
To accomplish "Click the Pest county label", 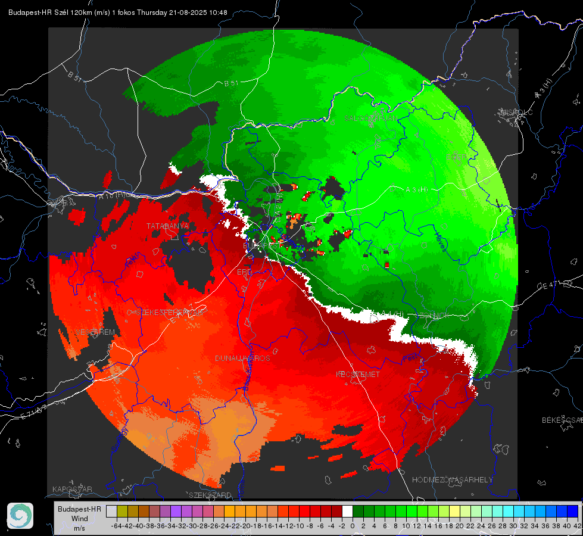I will [x=411, y=359].
